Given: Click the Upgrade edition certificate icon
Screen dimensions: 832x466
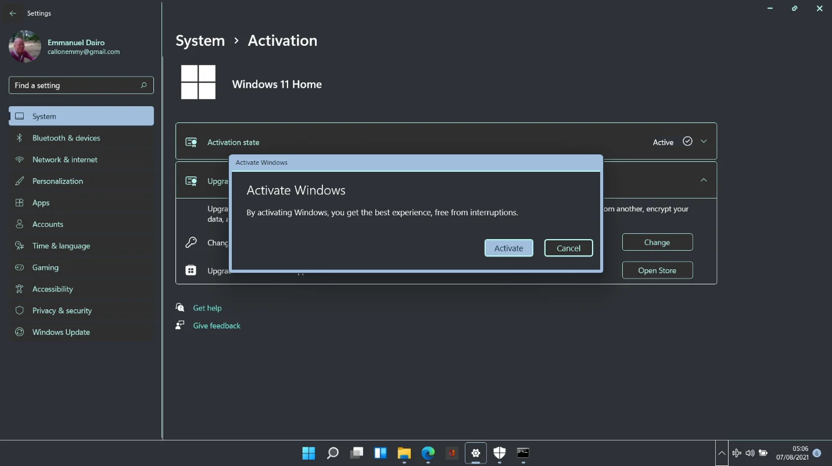Looking at the screenshot, I should [191, 181].
